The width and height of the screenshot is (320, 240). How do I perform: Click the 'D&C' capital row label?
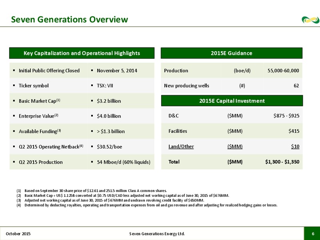pos(174,116)
